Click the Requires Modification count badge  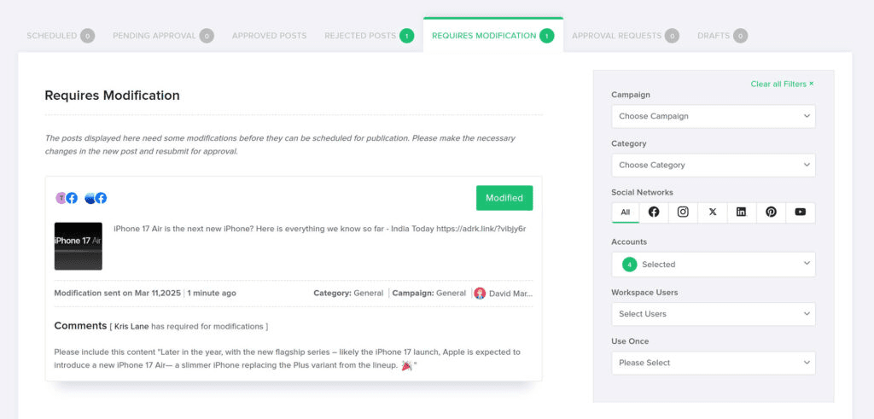click(x=547, y=36)
